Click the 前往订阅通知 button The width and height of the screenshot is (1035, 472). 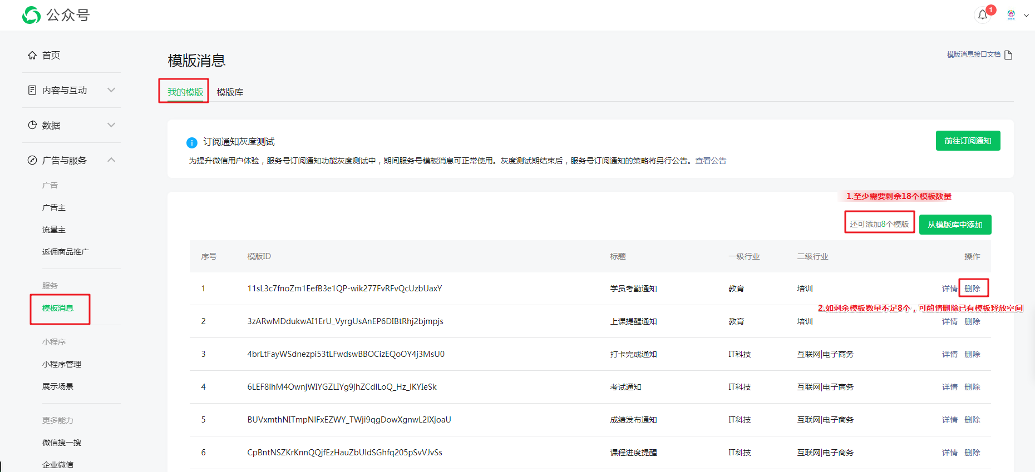968,141
